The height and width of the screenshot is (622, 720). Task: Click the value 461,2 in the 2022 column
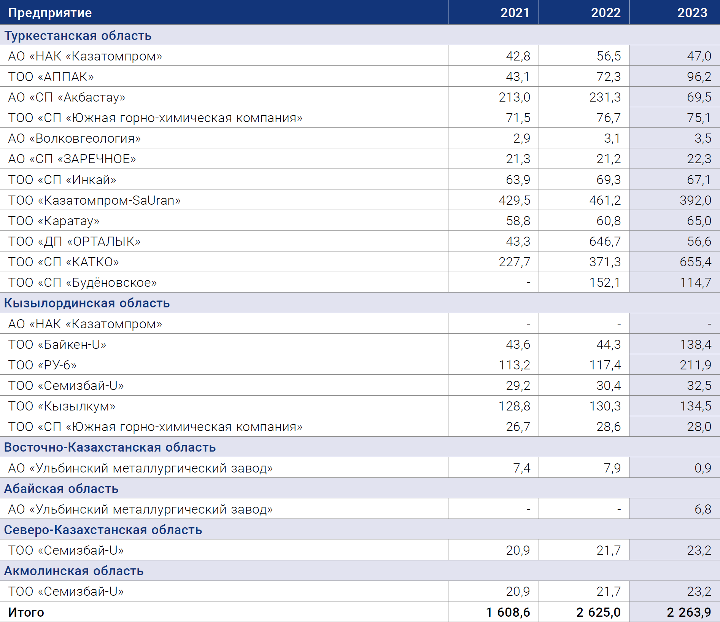(605, 200)
